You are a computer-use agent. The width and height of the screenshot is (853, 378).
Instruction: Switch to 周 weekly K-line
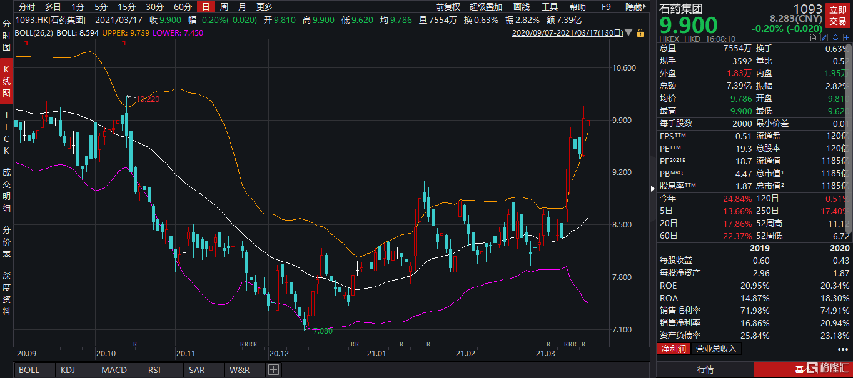coord(224,7)
